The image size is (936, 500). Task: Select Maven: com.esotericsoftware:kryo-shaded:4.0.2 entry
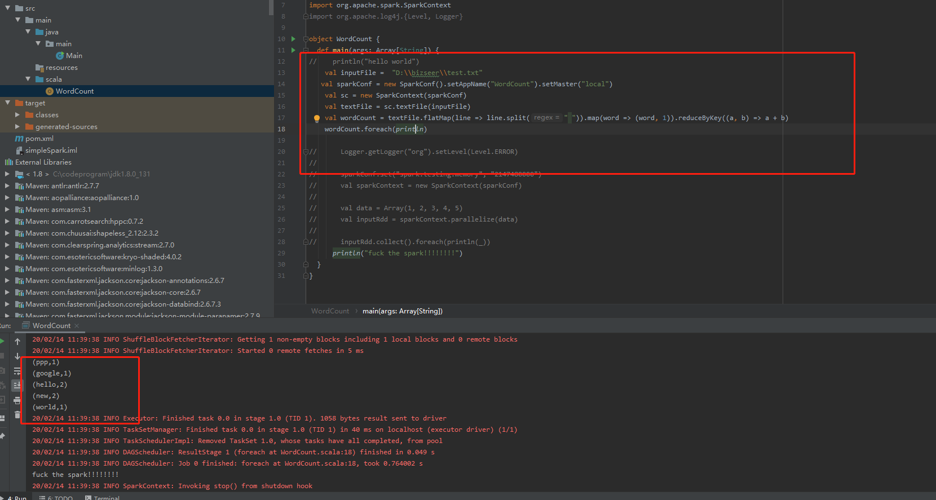tap(98, 256)
